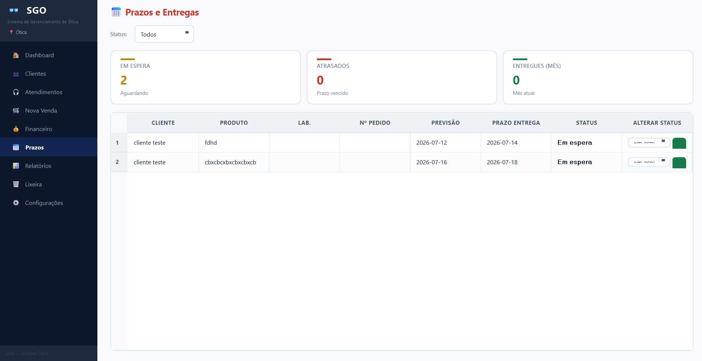This screenshot has width=702, height=361.
Task: Open the Status filter dropdown showing Todos
Action: tap(164, 34)
